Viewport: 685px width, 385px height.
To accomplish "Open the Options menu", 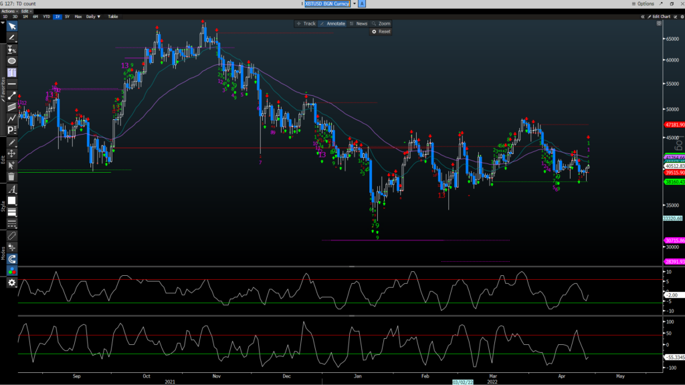I will click(x=643, y=3).
